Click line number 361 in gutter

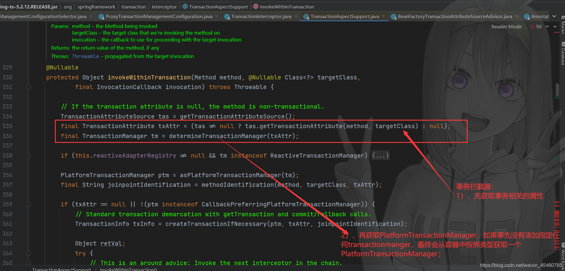8,224
